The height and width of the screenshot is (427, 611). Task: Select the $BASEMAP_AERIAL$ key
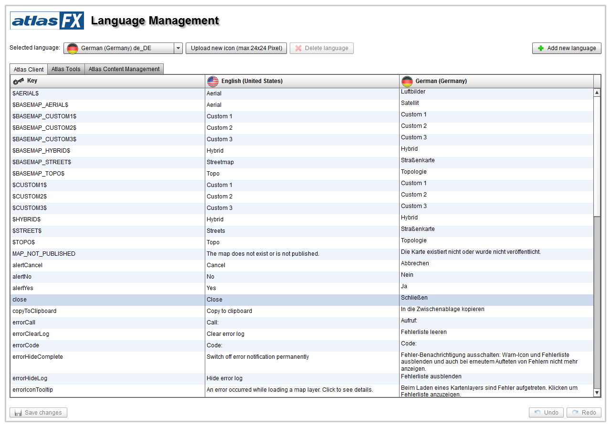(x=40, y=105)
